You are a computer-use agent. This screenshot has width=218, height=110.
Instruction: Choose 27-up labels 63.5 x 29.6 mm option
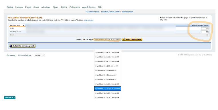(108, 84)
